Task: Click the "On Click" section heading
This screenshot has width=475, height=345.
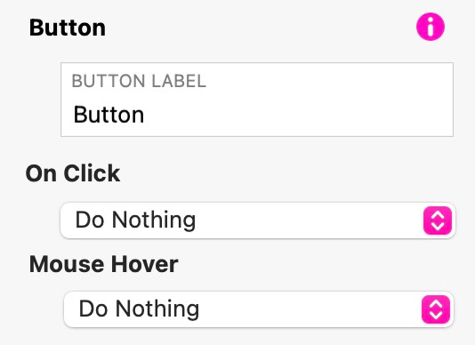Action: [73, 173]
